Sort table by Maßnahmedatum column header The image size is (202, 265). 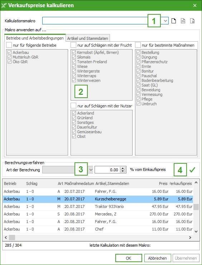[79, 183]
